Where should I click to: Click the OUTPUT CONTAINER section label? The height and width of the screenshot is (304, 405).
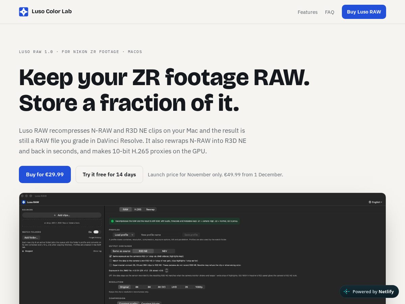(120, 246)
